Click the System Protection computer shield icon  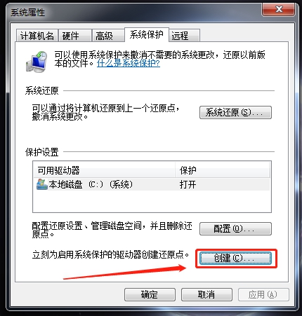[x=37, y=62]
